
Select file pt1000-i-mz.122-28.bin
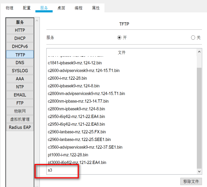coord(68,155)
